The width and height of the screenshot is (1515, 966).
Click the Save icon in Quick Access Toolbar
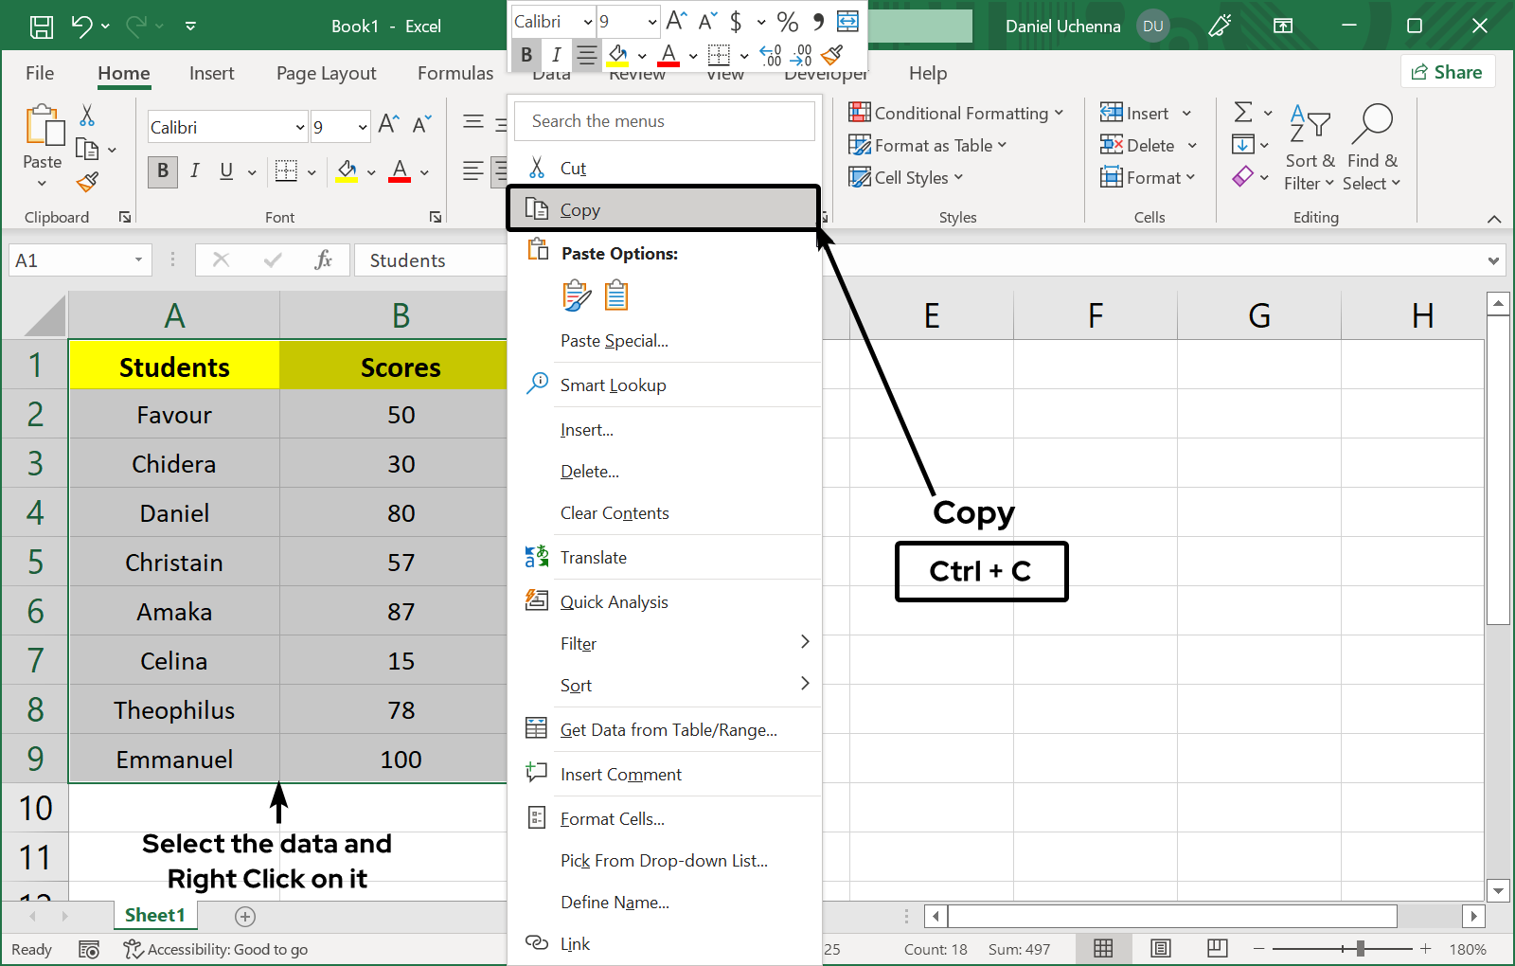pyautogui.click(x=41, y=26)
